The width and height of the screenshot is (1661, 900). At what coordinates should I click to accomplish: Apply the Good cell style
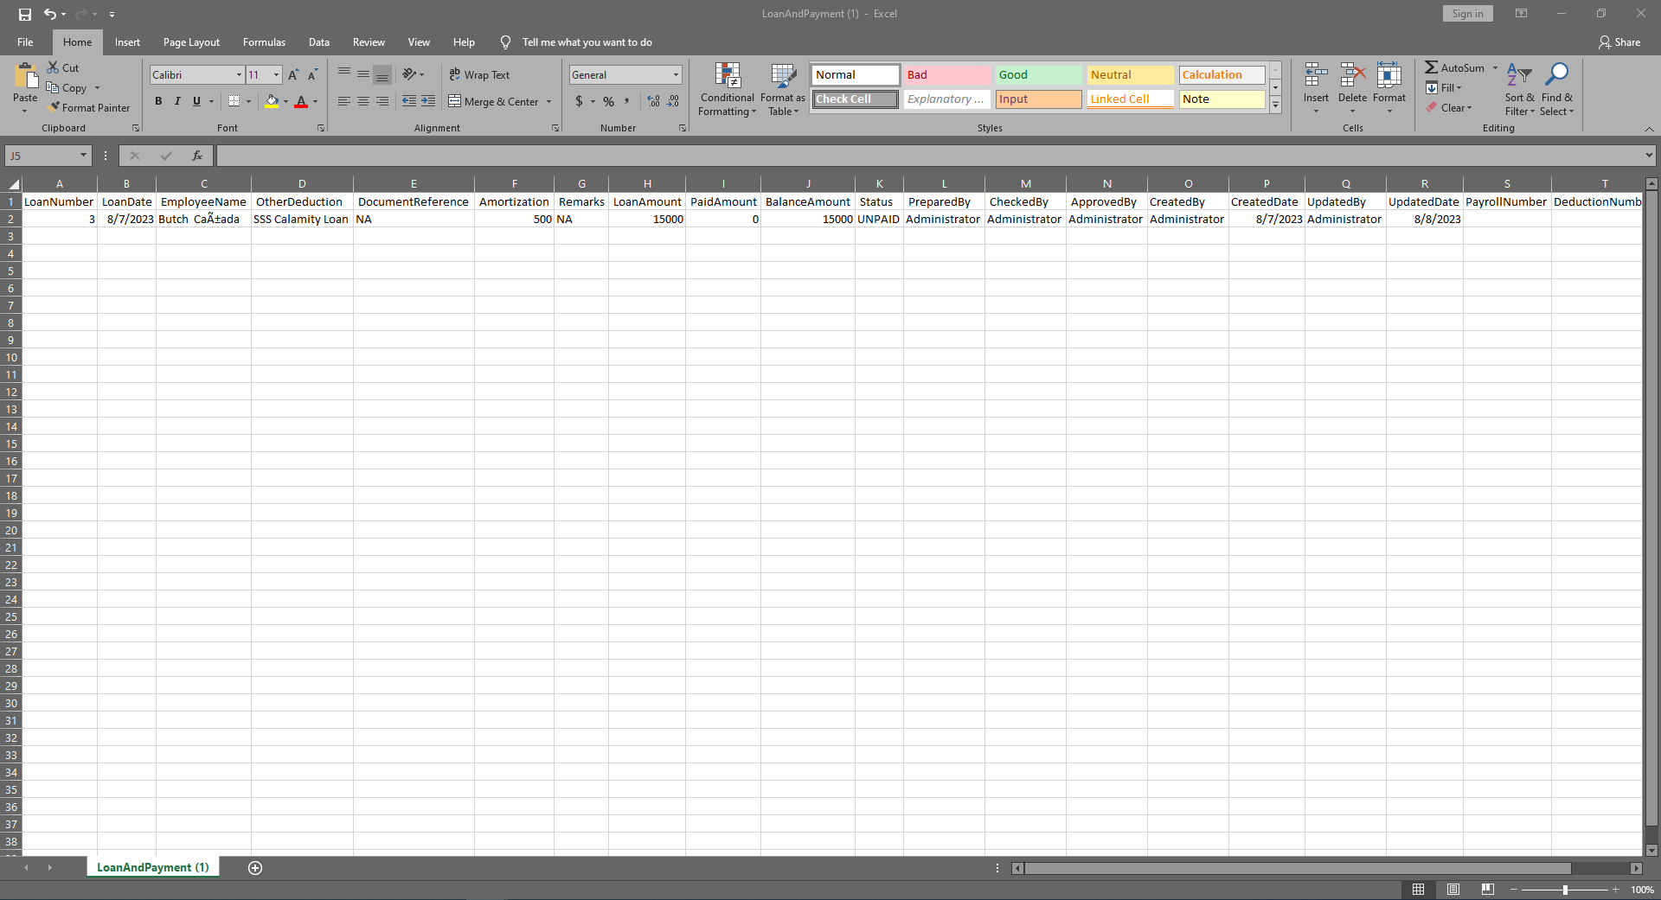[1038, 75]
